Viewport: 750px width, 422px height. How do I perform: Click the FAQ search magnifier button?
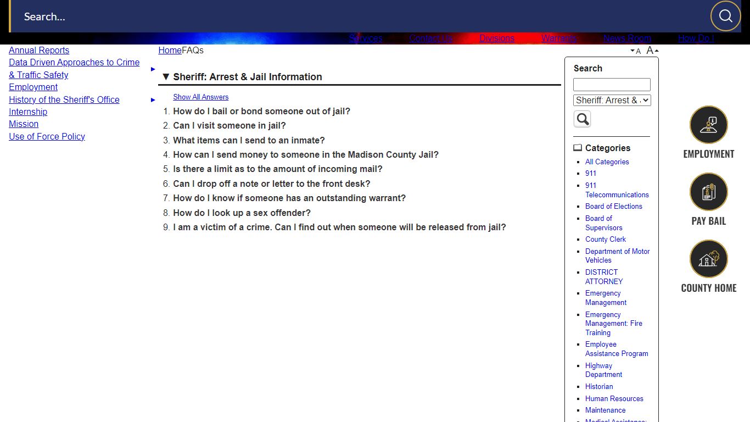582,119
